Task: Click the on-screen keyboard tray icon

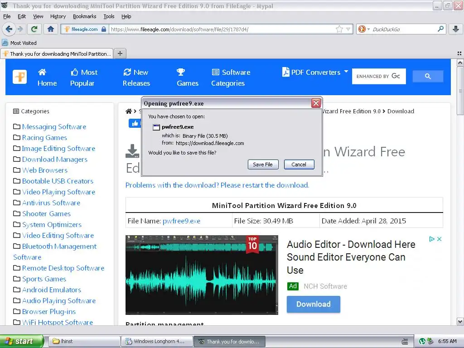Action: coord(405,341)
